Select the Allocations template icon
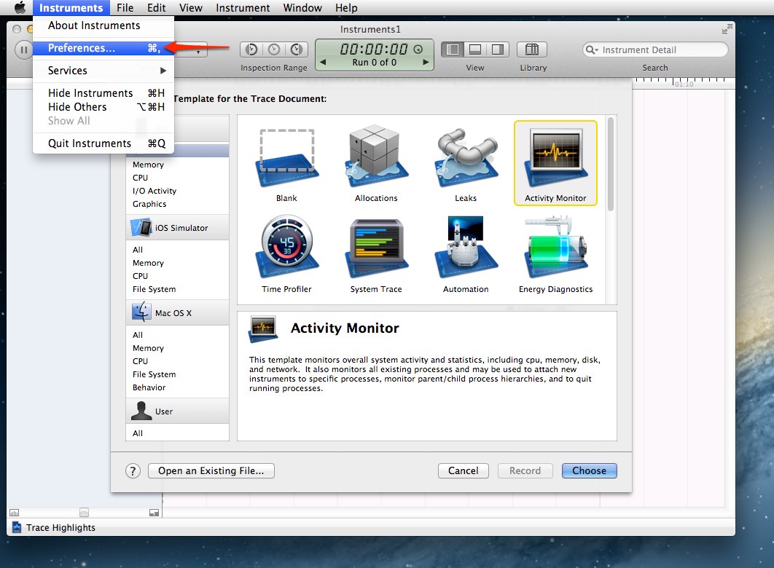Screen dimensions: 774x568 click(x=376, y=156)
